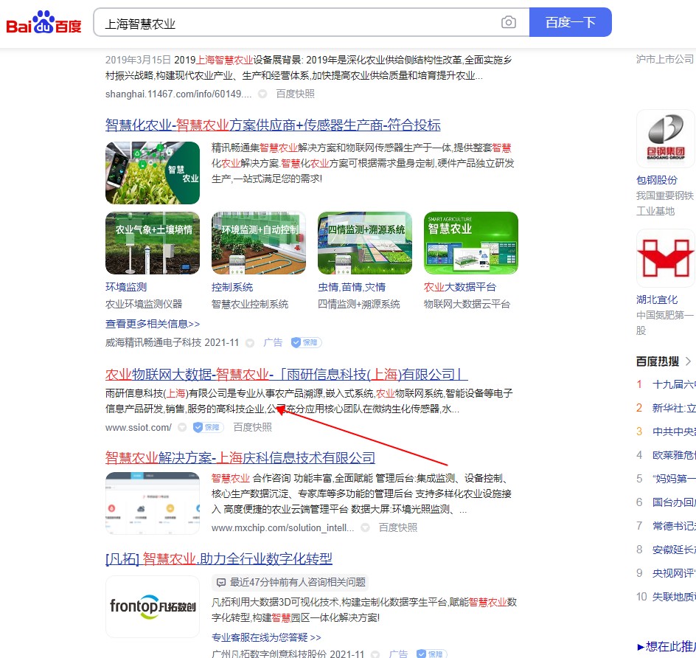Open the frontop 凡拓数创 logo image

pyautogui.click(x=153, y=606)
